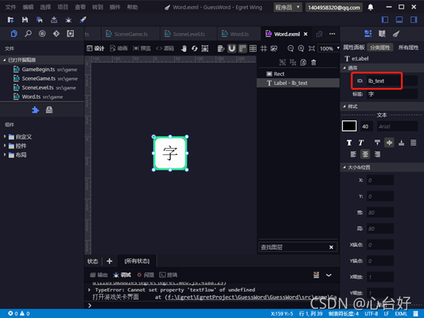Open the 程序员 role dropdown
Viewport: 424px width, 318px height.
(x=288, y=8)
